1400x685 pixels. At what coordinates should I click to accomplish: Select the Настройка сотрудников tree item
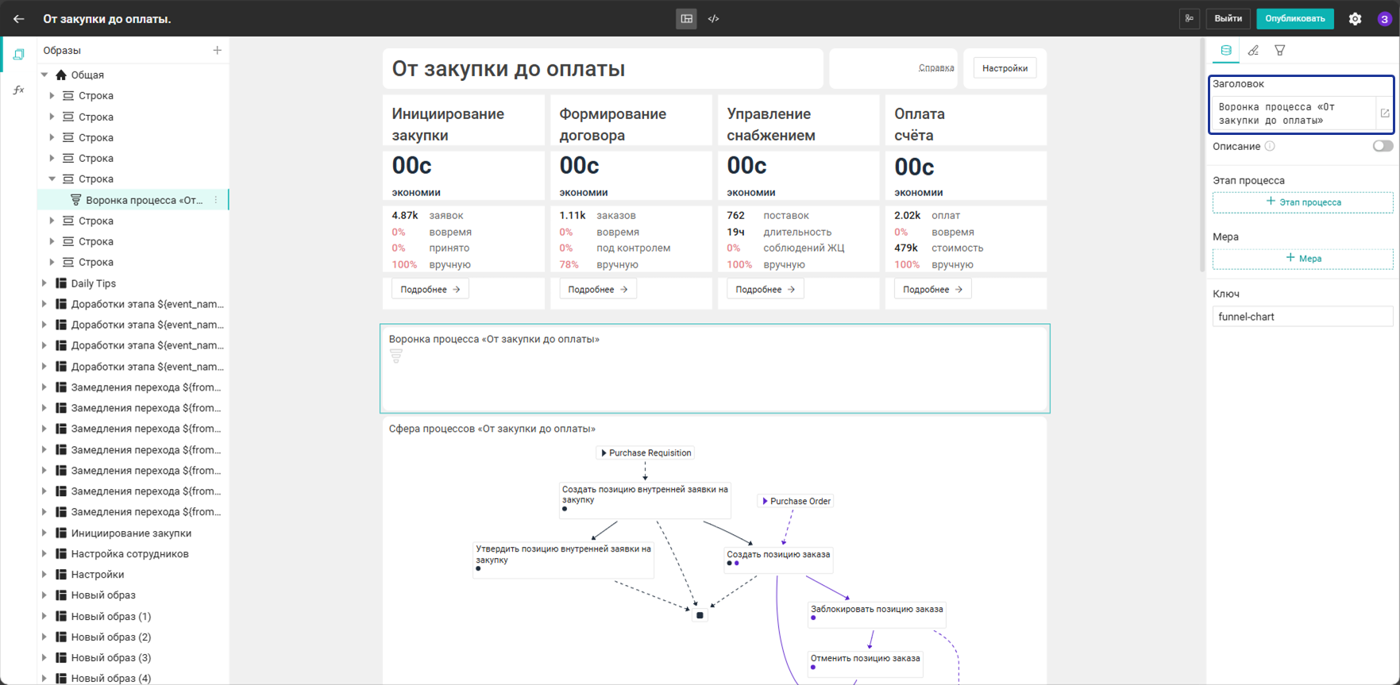tap(129, 554)
